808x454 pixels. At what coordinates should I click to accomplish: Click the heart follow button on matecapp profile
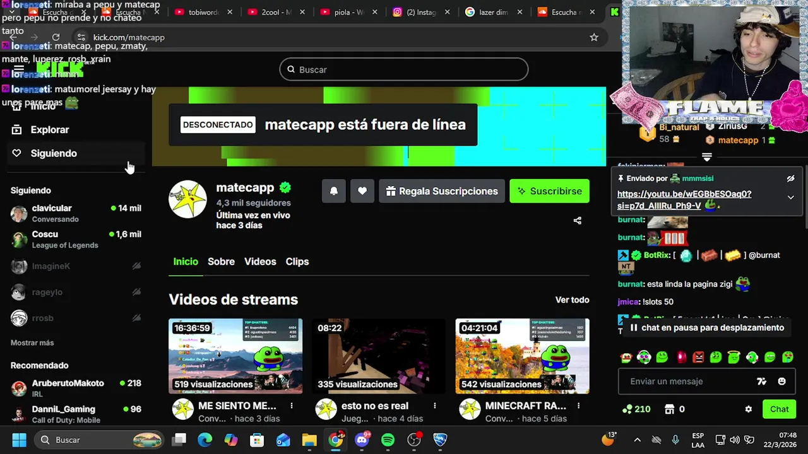[362, 191]
